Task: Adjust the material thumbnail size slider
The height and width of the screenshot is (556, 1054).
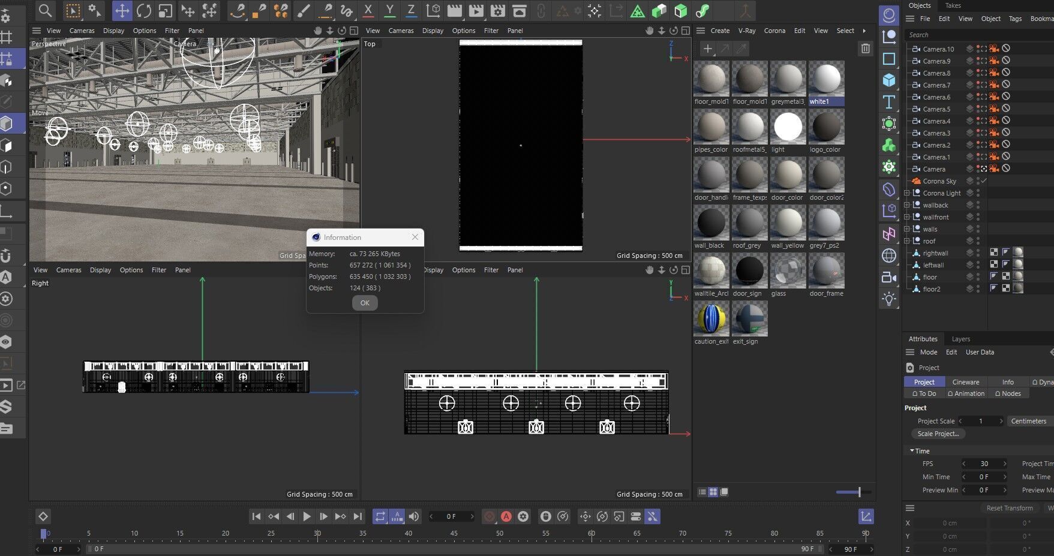Action: (x=859, y=492)
